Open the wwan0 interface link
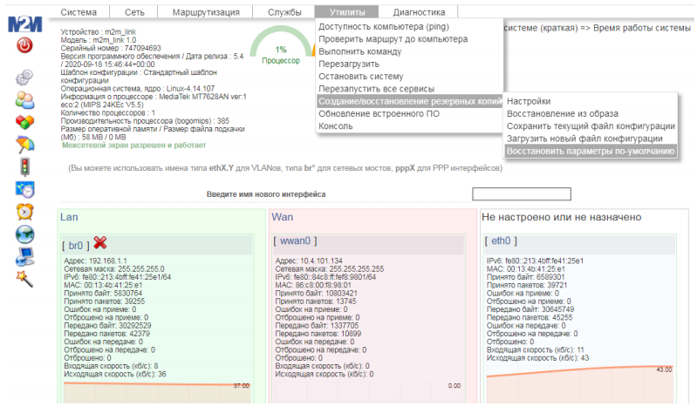697x413 pixels. point(296,240)
